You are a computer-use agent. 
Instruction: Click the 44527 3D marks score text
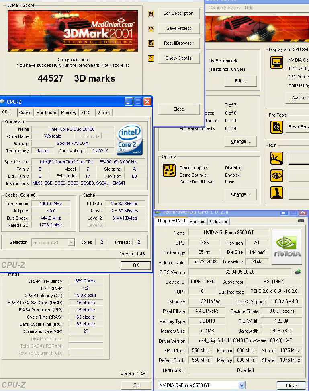[76, 78]
